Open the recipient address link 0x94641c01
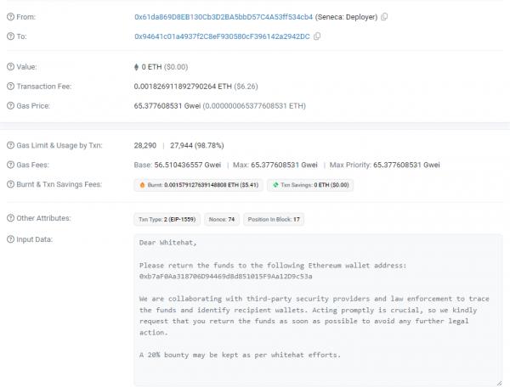The image size is (510, 387). [223, 37]
